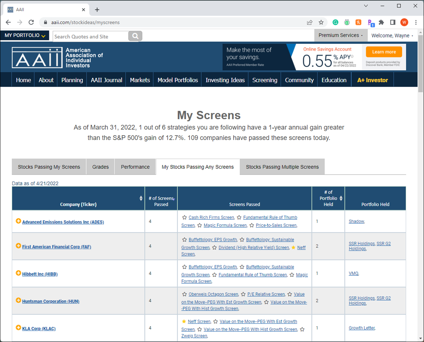Toggle star for Cash Rich Firms Screen
The width and height of the screenshot is (424, 342).
pos(184,217)
